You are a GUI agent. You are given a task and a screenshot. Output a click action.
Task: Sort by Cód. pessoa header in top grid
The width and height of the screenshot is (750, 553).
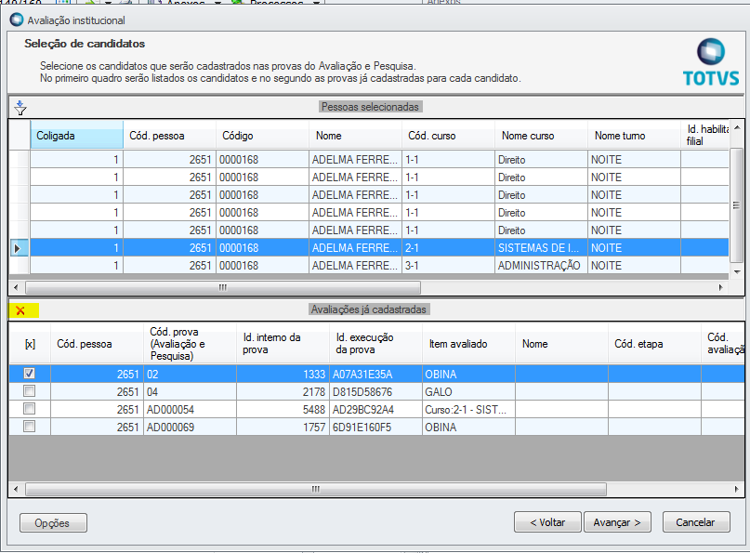[169, 136]
